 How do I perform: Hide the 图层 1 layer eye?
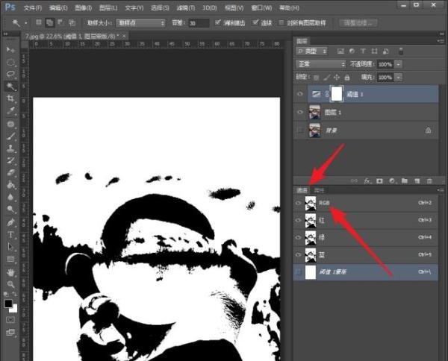pos(300,112)
